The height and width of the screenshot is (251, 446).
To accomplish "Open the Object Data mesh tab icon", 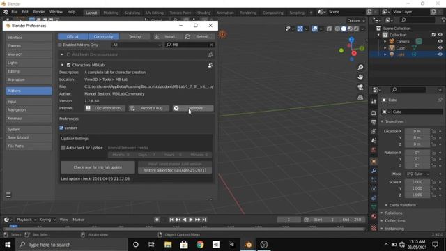I will tap(374, 207).
